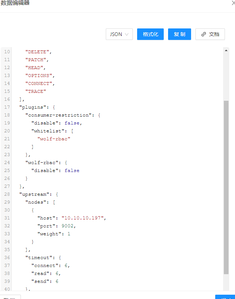Screen dimensions: 235x299
Task: Click the 9002 port value
Action: click(x=67, y=226)
